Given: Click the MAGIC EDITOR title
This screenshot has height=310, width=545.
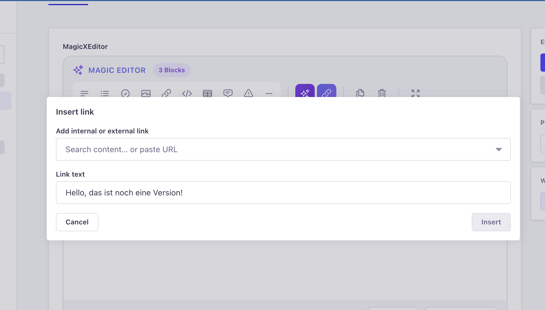Looking at the screenshot, I should coord(117,70).
